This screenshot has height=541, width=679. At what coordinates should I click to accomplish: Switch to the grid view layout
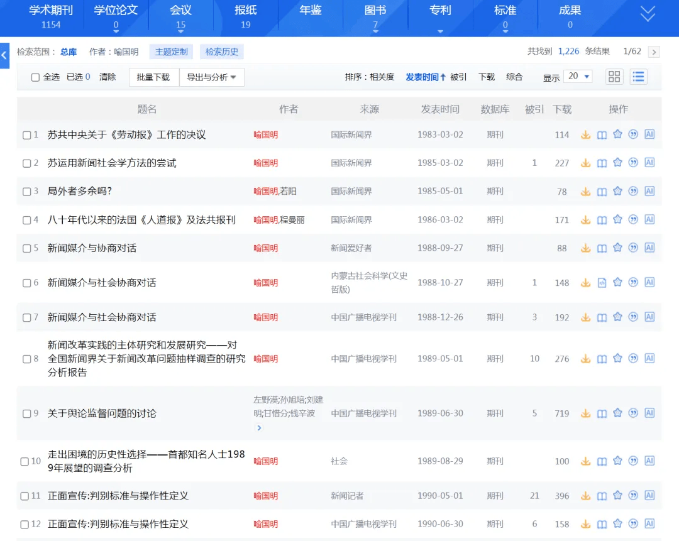tap(614, 77)
